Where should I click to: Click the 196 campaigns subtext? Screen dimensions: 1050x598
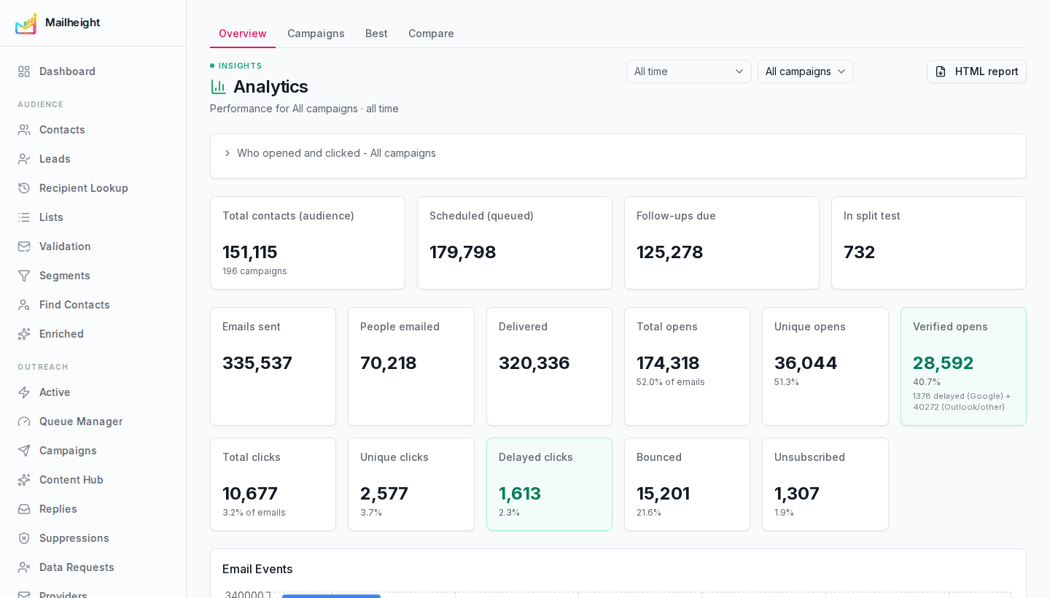point(254,271)
